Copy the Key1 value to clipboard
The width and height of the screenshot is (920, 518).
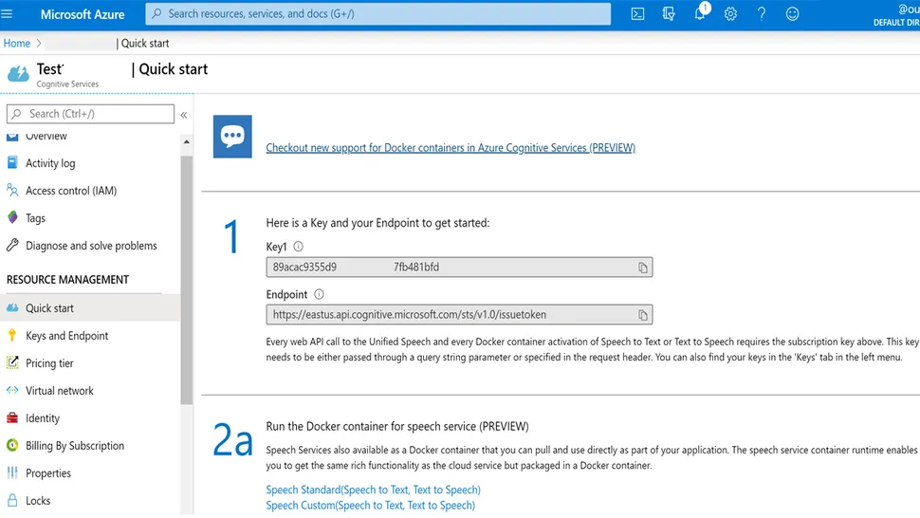point(643,268)
